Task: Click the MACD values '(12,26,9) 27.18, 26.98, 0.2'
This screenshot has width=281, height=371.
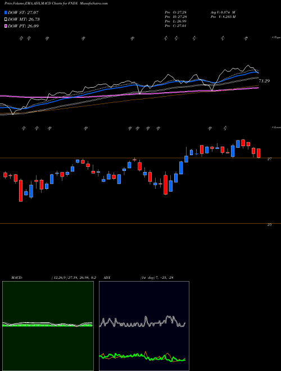Action: (x=74, y=278)
